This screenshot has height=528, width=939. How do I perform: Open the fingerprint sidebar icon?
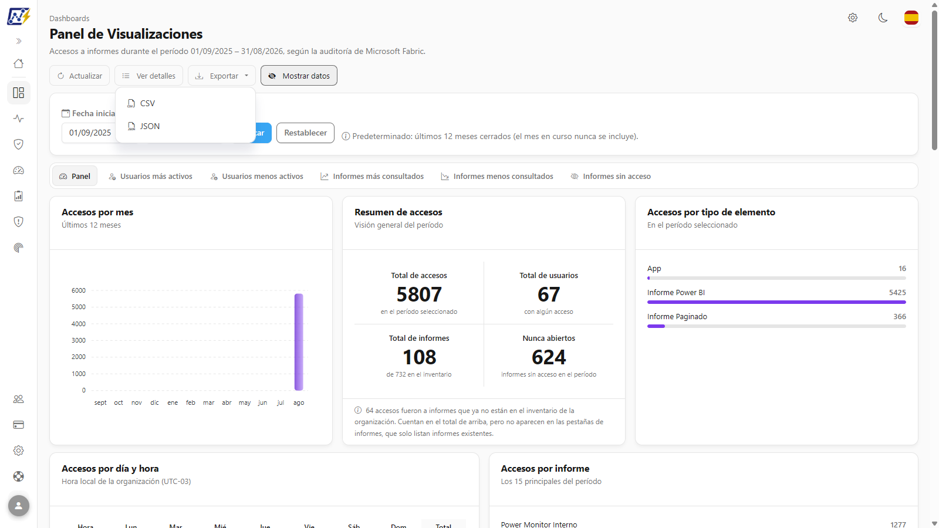coord(19,248)
